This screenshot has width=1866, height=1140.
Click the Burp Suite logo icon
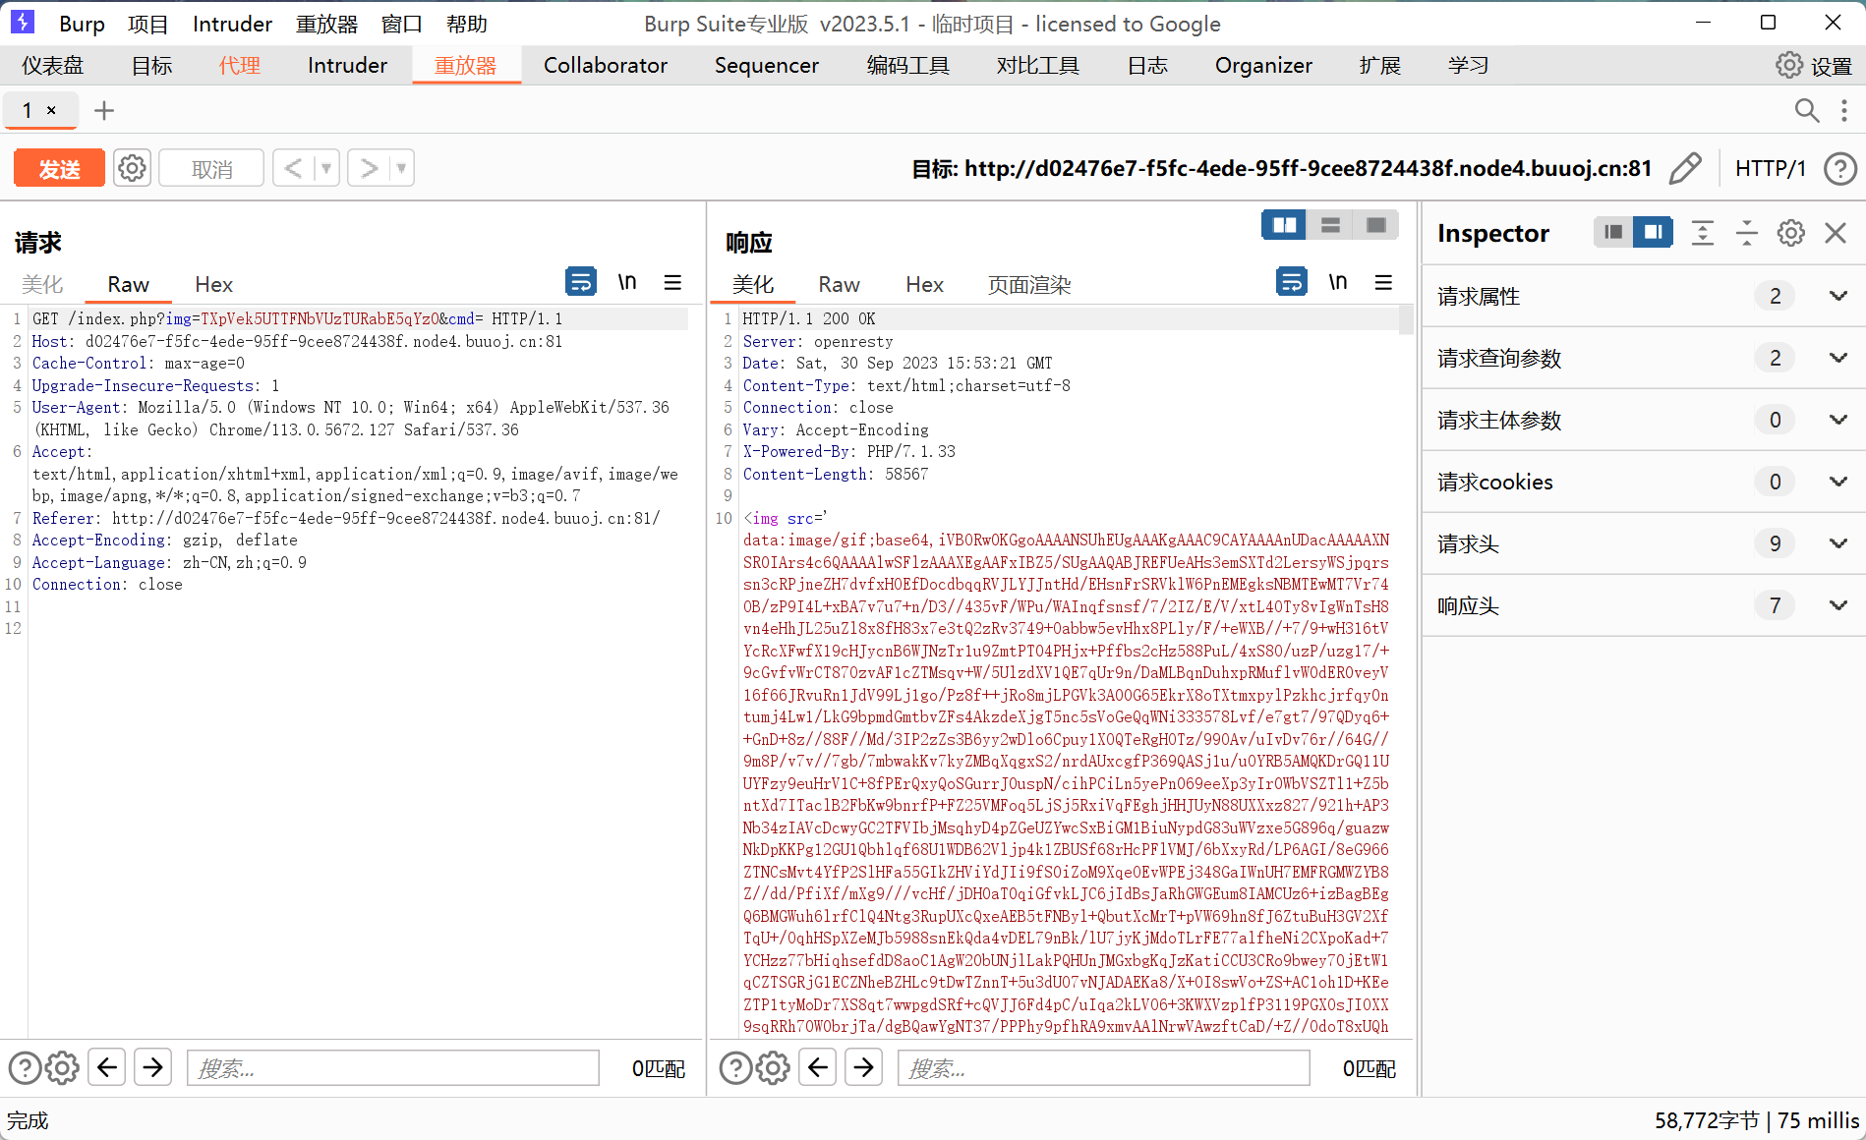(x=23, y=23)
